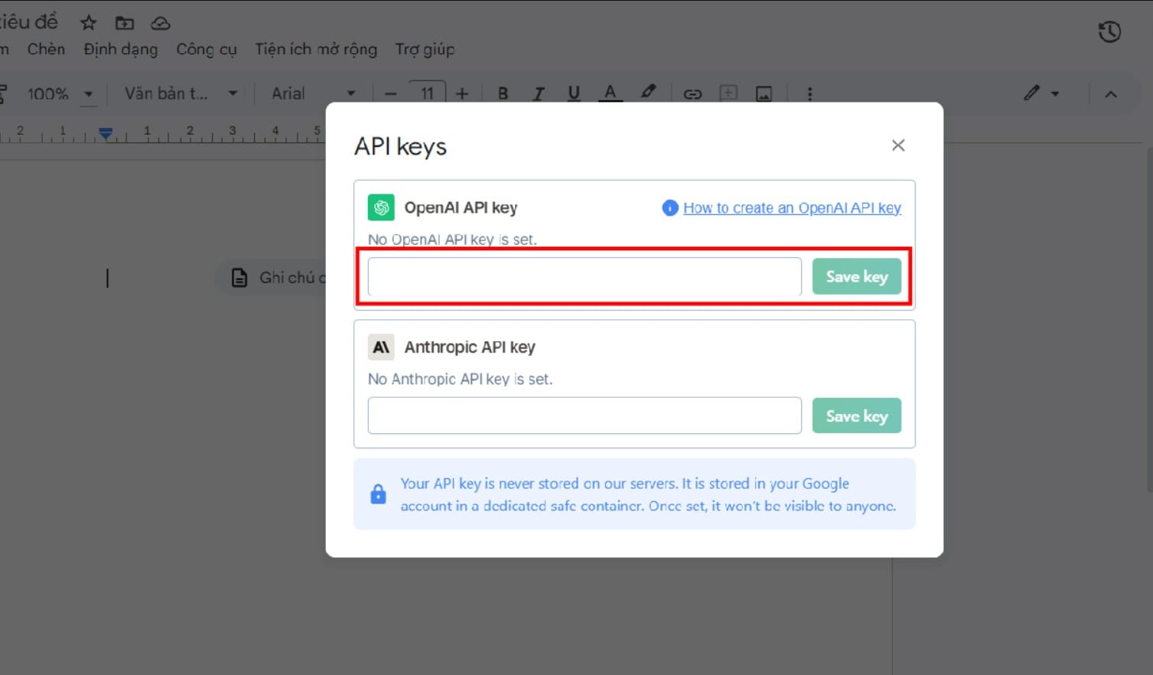
Task: Click the Anthropic API key input field
Action: [x=585, y=416]
